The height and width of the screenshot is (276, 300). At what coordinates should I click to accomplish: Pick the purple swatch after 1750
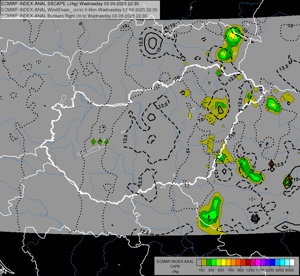[x=263, y=263]
